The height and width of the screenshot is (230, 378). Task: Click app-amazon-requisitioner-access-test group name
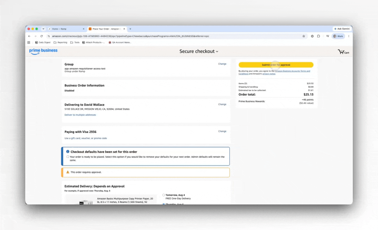pos(85,69)
